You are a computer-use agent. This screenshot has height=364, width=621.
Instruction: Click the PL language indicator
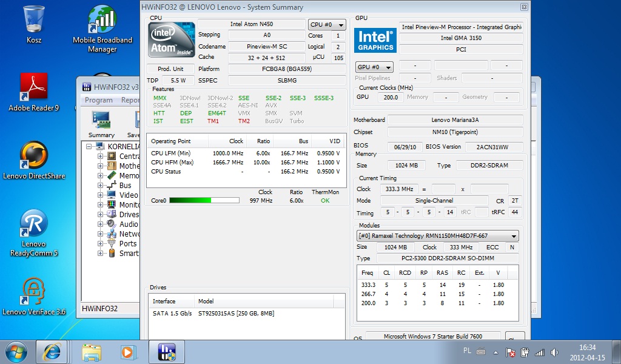(467, 351)
